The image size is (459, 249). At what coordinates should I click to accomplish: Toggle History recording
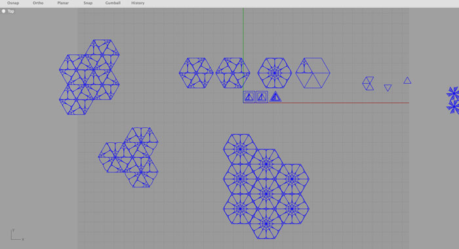[138, 3]
